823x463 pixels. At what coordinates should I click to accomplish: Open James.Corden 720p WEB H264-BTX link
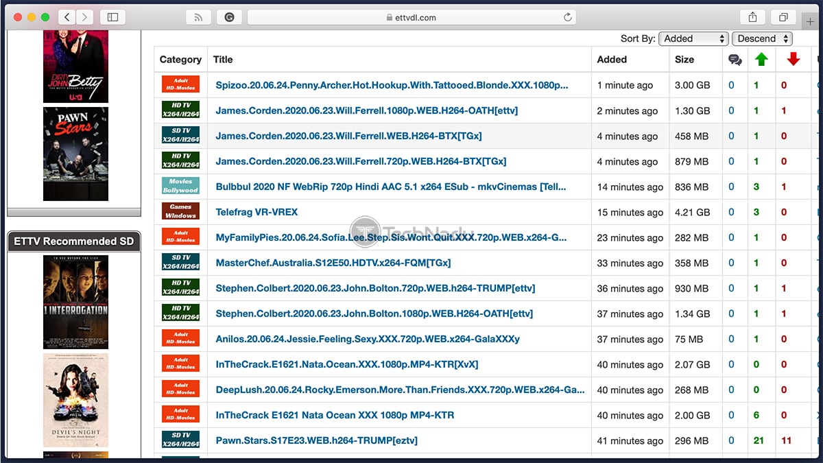coord(361,161)
